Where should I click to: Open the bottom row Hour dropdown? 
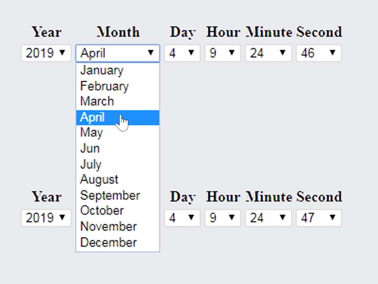pyautogui.click(x=223, y=218)
